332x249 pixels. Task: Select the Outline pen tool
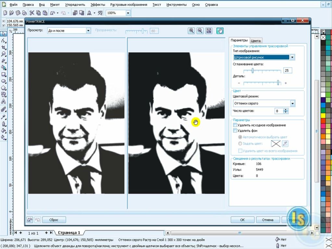point(4,124)
